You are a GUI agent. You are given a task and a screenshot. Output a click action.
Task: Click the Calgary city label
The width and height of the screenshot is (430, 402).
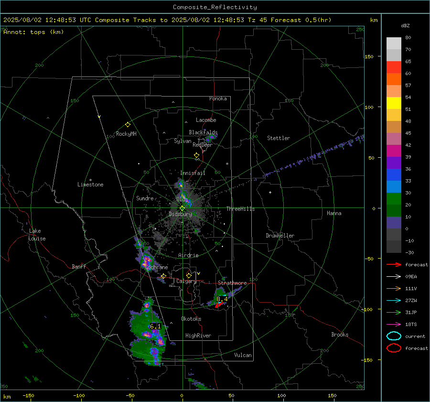click(x=186, y=281)
